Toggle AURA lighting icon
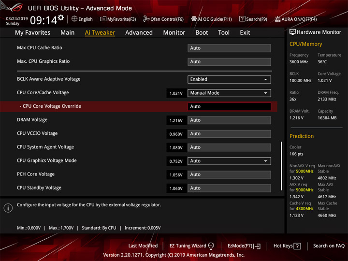 [x=277, y=19]
